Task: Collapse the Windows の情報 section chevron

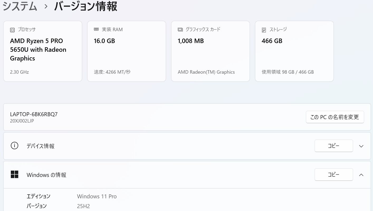Action: pos(361,175)
